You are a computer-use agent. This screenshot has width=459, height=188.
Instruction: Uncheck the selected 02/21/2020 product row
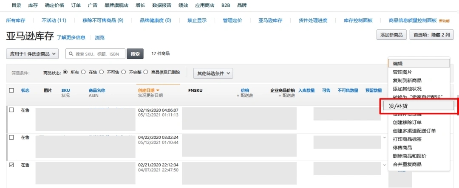(11, 165)
